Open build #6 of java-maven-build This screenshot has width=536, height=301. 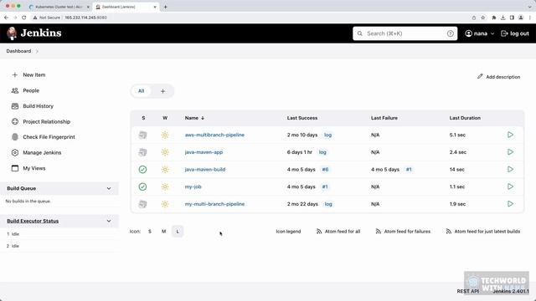pos(325,169)
